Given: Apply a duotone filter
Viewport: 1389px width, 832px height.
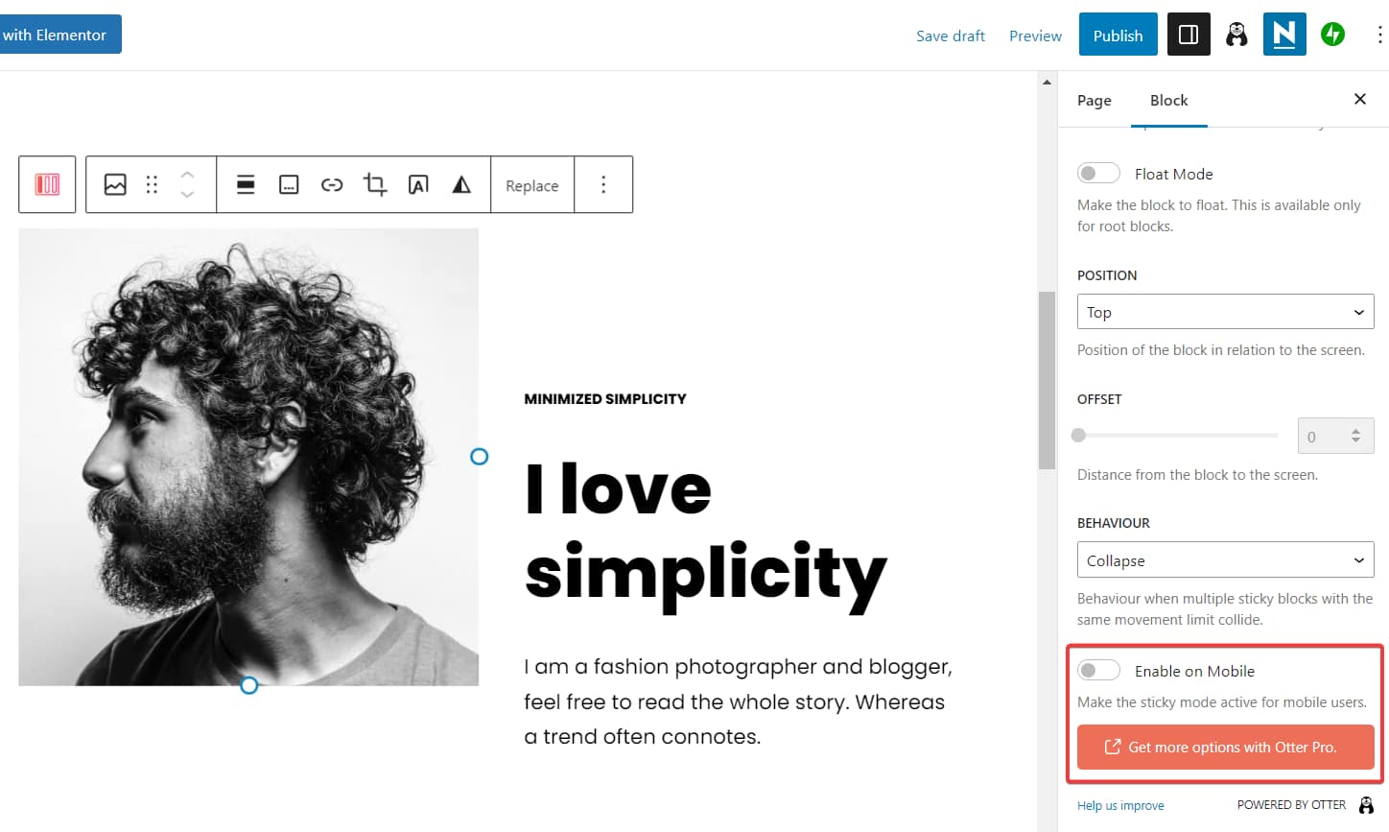Looking at the screenshot, I should 461,184.
